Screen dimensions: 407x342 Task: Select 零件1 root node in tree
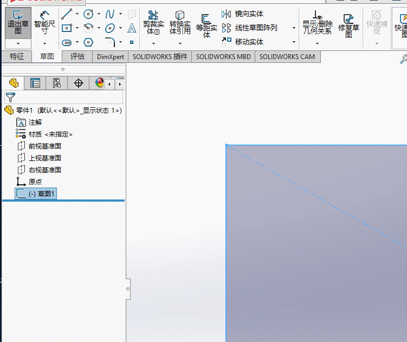click(63, 111)
